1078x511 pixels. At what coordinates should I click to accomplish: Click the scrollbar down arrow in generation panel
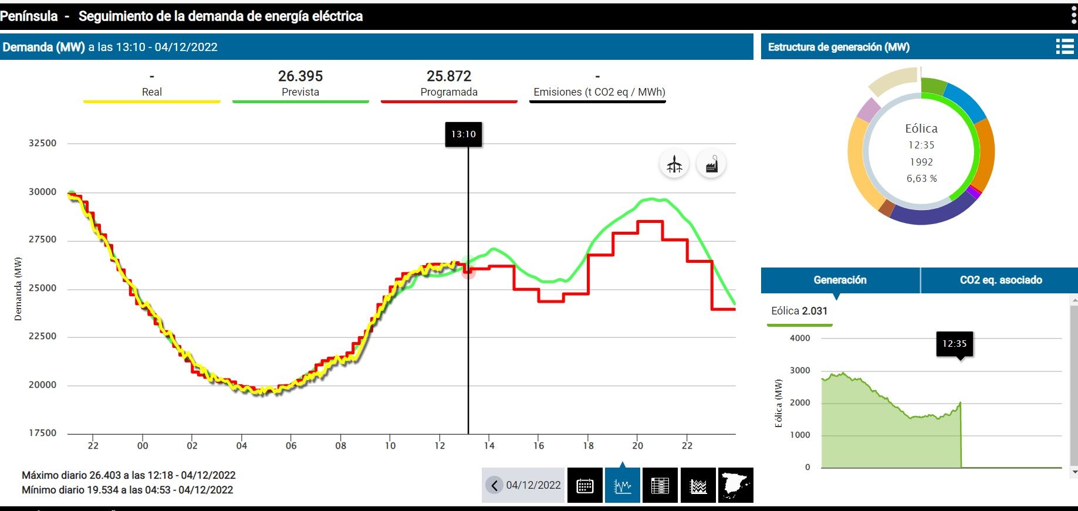pos(1074,472)
